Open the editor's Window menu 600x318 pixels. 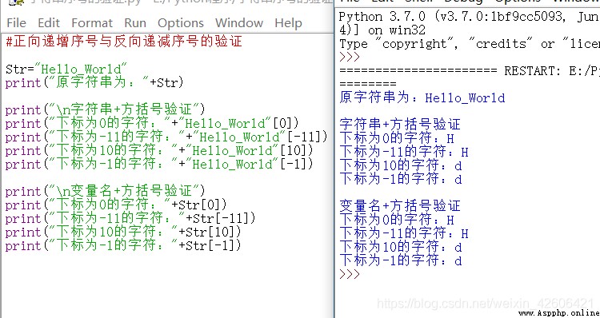click(x=239, y=23)
